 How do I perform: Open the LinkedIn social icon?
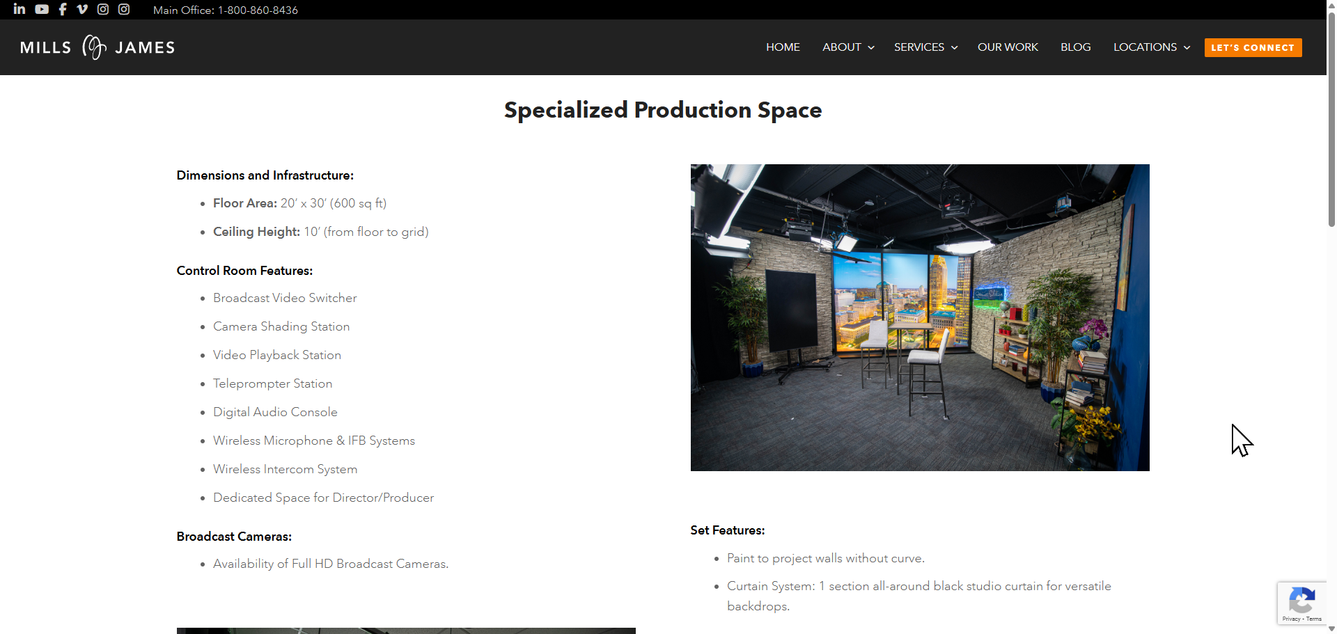pyautogui.click(x=19, y=9)
